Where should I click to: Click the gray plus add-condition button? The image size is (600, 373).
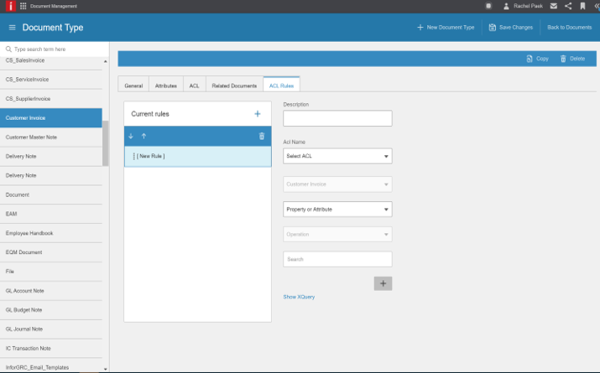(x=383, y=283)
